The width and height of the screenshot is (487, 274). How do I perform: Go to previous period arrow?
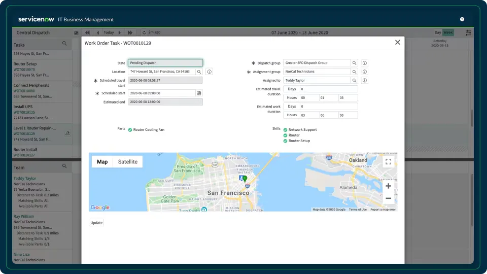pyautogui.click(x=98, y=32)
